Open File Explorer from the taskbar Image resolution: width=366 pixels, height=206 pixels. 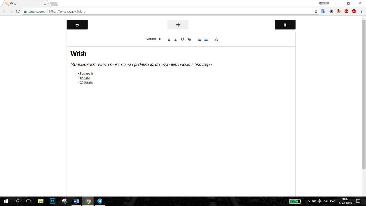[41, 201]
